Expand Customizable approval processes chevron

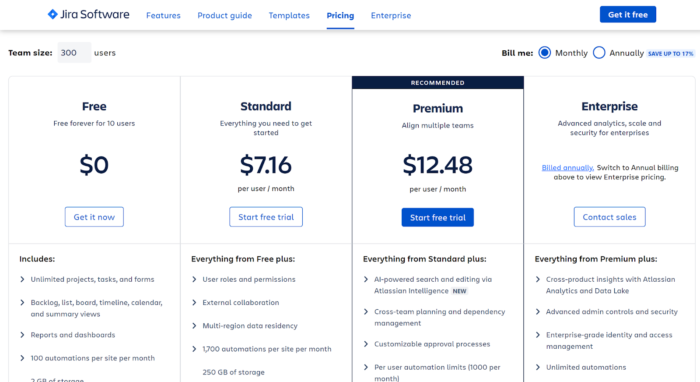point(366,344)
